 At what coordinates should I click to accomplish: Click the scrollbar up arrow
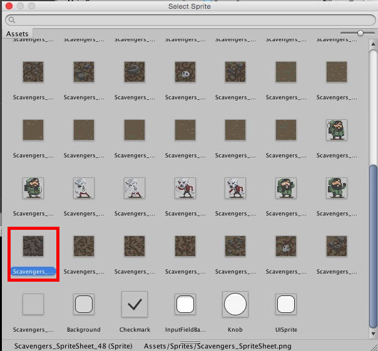point(373,44)
